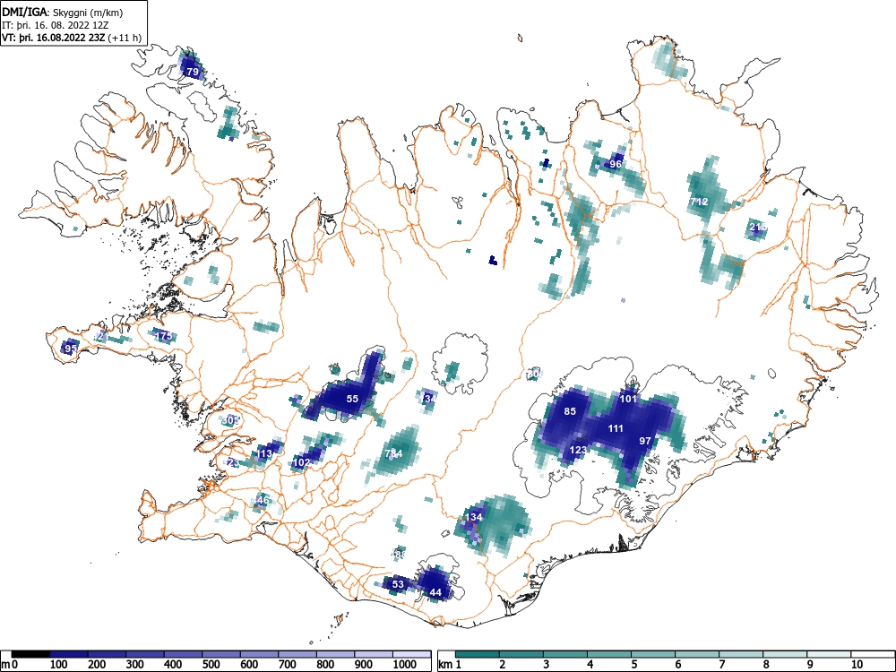Click the 44 value on the southern glacier

pos(435,592)
